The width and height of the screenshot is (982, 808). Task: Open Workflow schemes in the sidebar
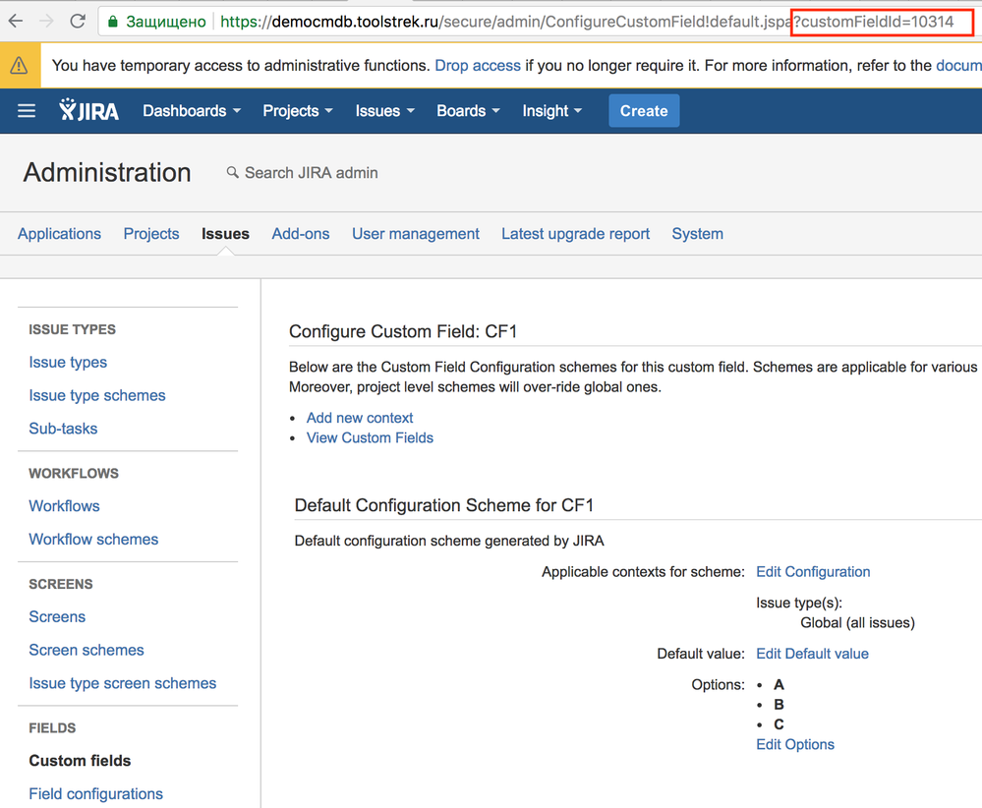(93, 540)
